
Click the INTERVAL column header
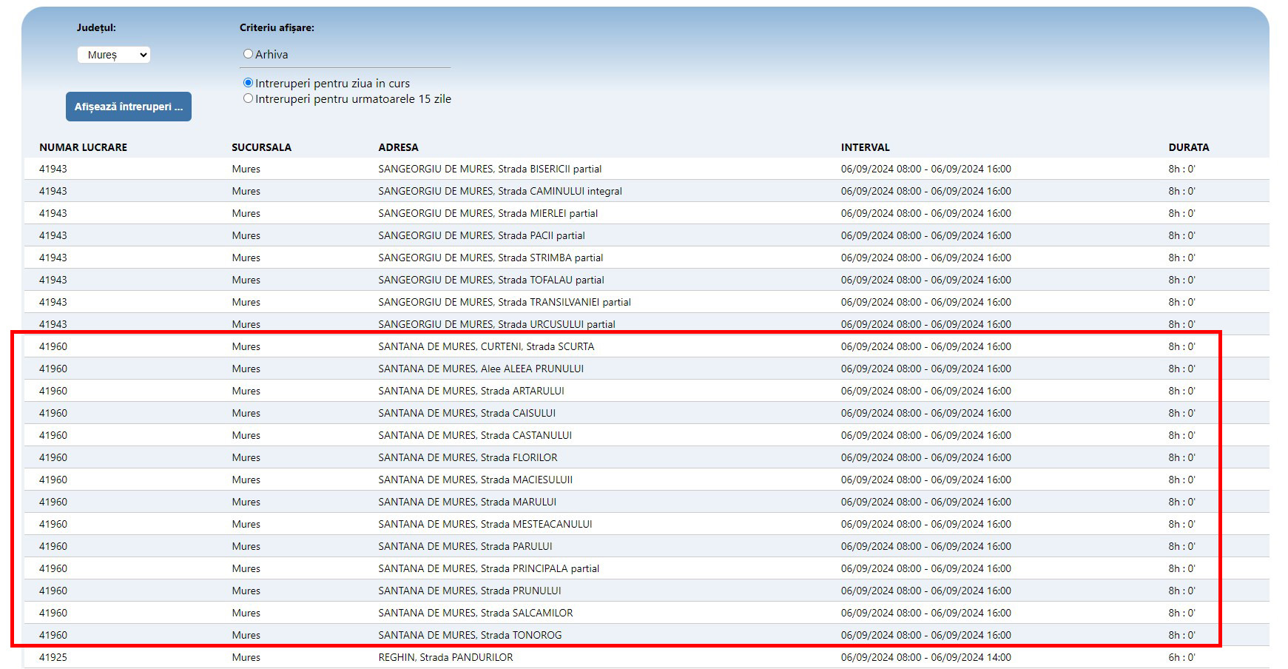click(x=865, y=147)
